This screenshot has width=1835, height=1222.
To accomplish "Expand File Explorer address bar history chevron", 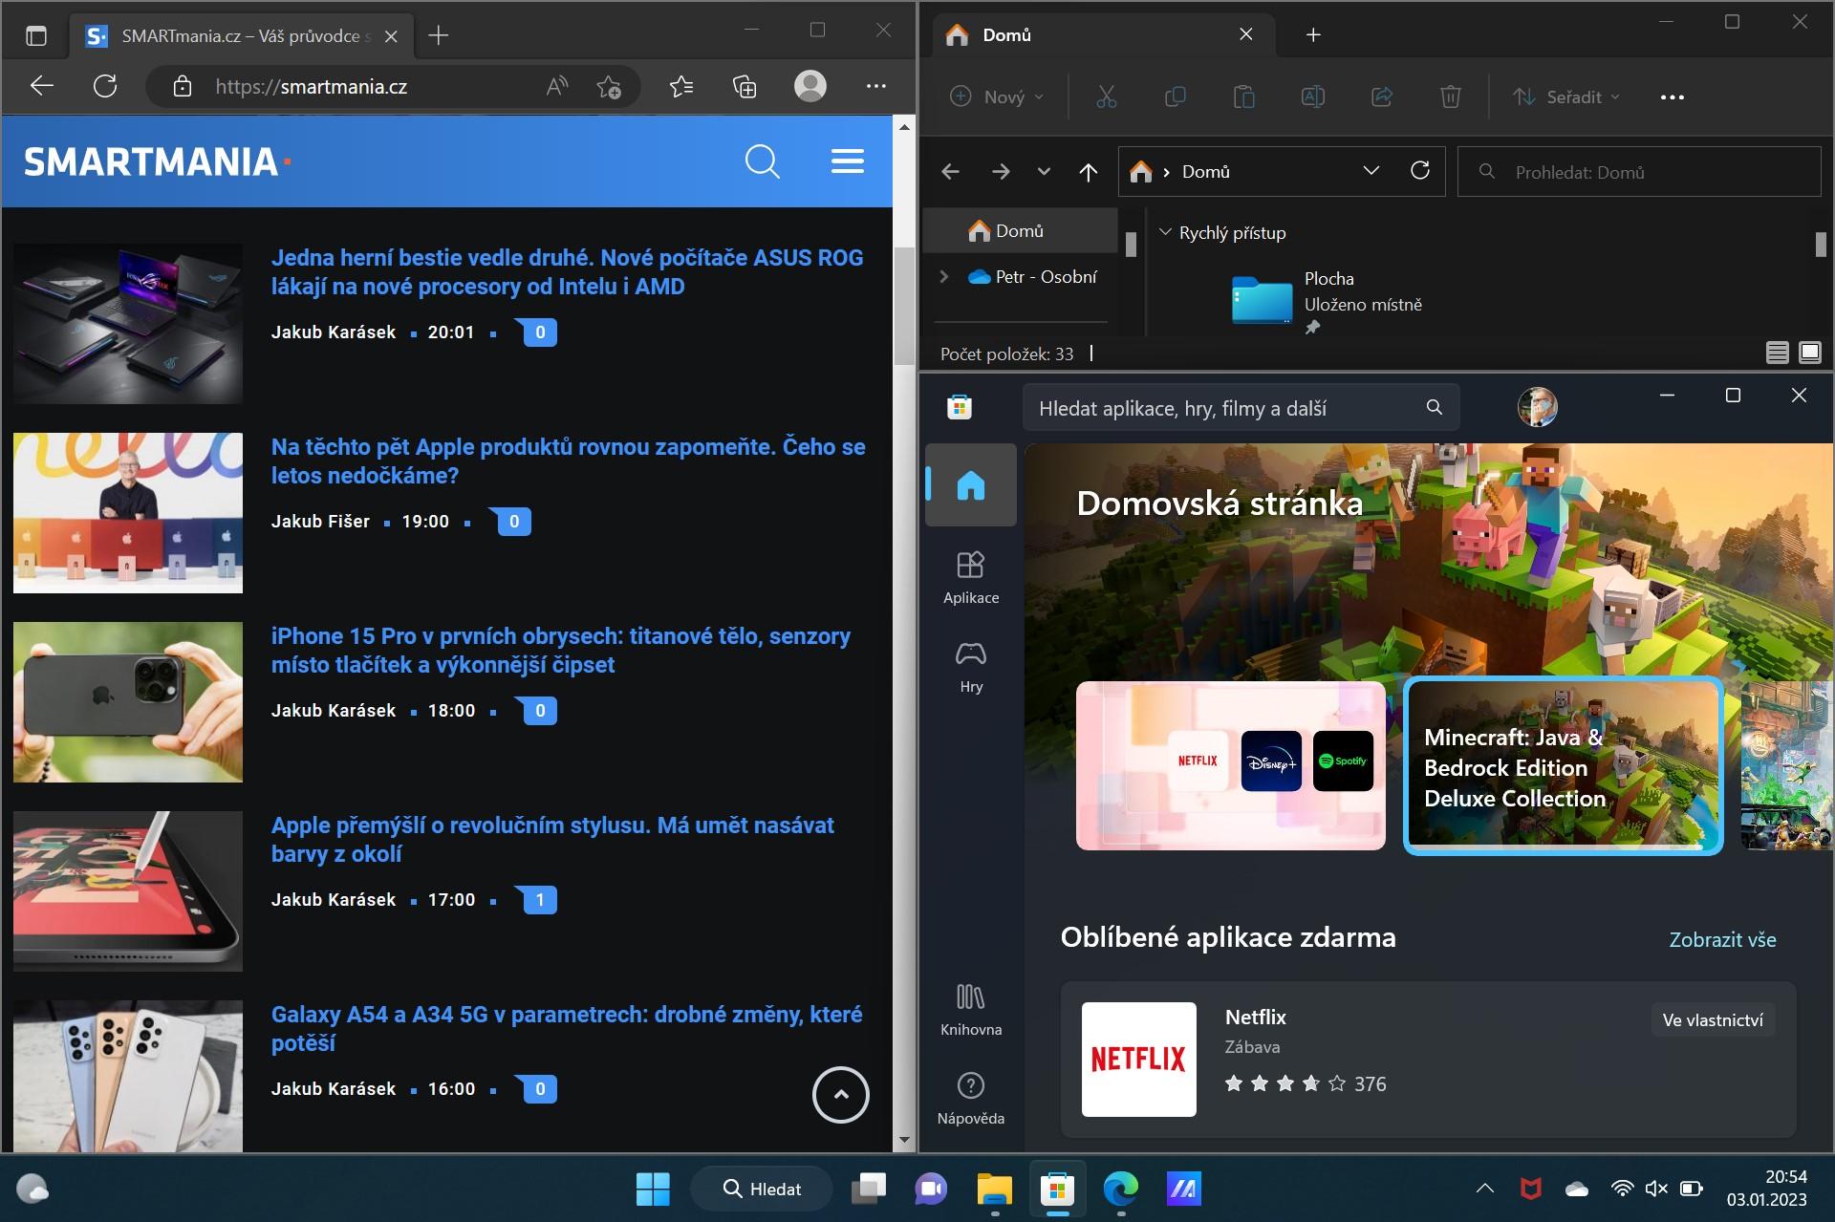I will click(1371, 171).
